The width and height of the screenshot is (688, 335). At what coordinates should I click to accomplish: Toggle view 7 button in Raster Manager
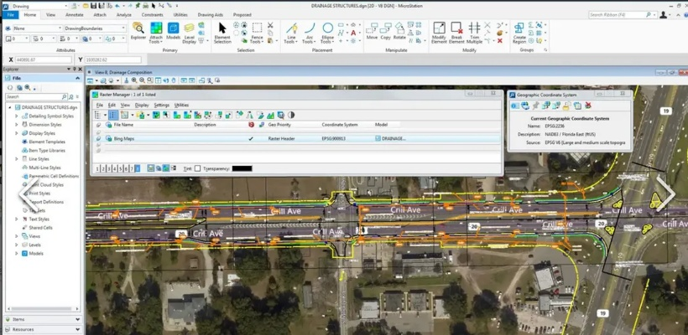pos(132,168)
